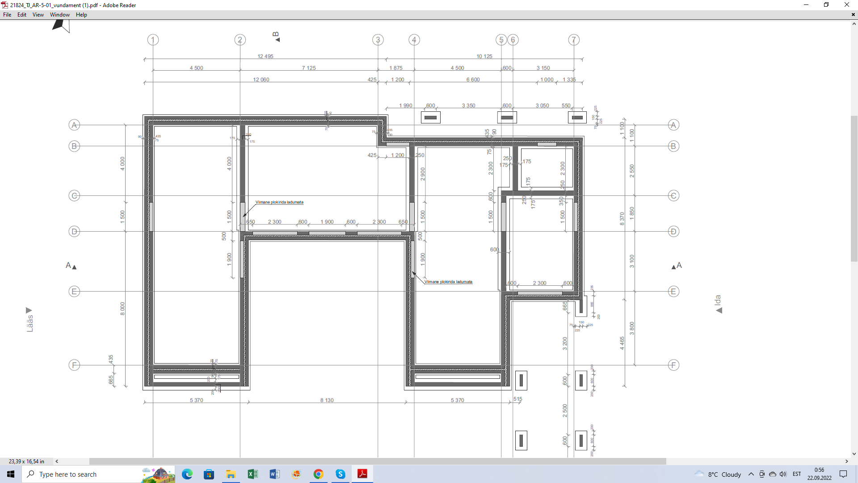Screen dimensions: 858x483
Task: Click the volume speaker icon
Action: click(783, 474)
